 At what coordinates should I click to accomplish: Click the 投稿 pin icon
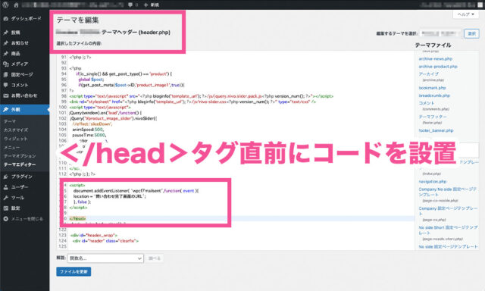point(5,33)
